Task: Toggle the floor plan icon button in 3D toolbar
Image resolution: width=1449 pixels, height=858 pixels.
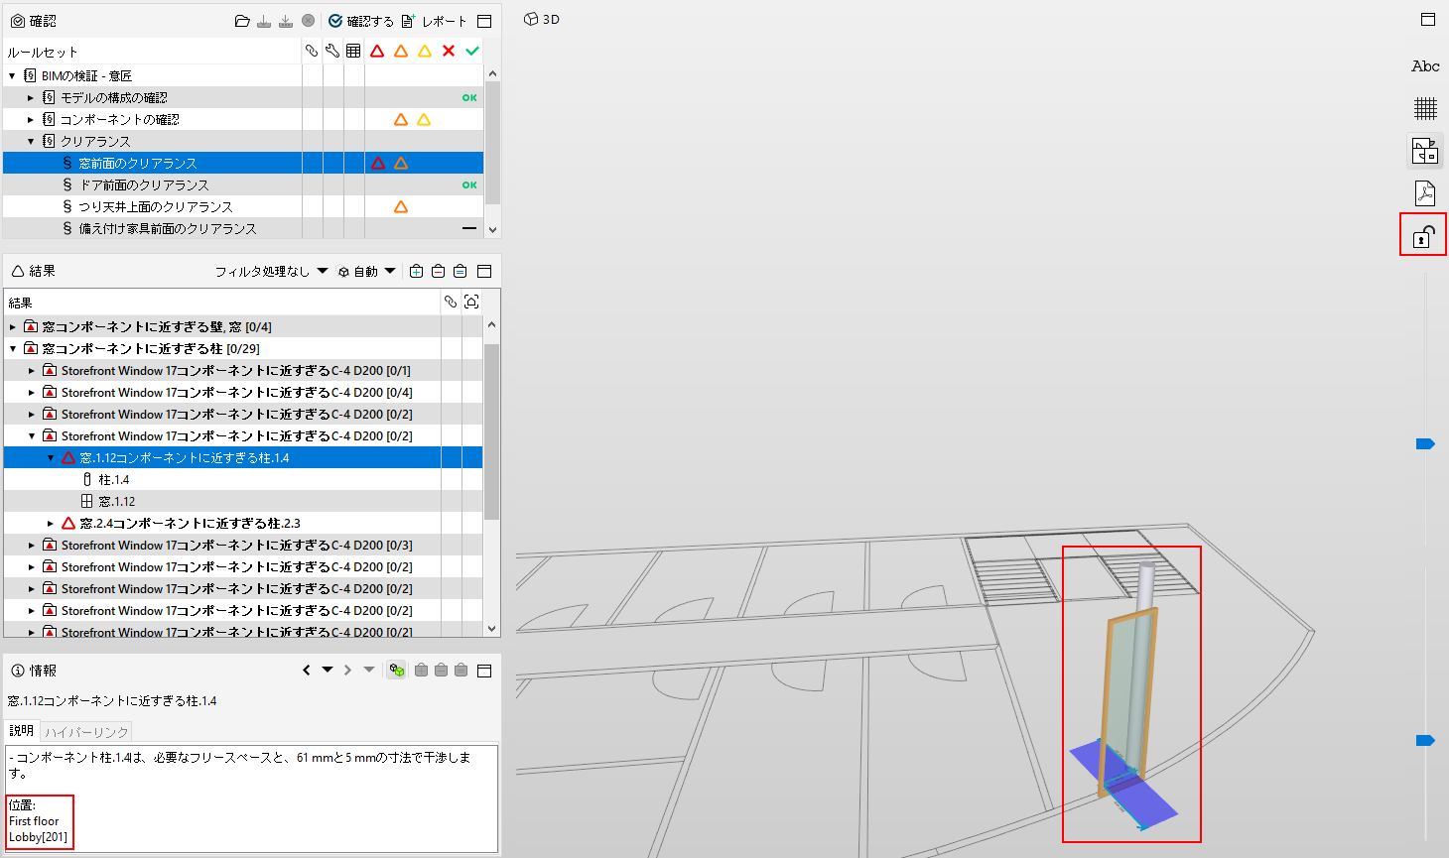Action: pyautogui.click(x=1425, y=151)
